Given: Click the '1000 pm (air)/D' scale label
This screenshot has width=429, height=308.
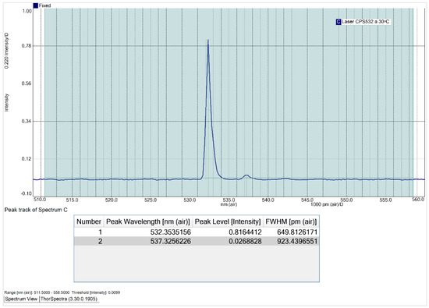Looking at the screenshot, I should click(x=327, y=204).
